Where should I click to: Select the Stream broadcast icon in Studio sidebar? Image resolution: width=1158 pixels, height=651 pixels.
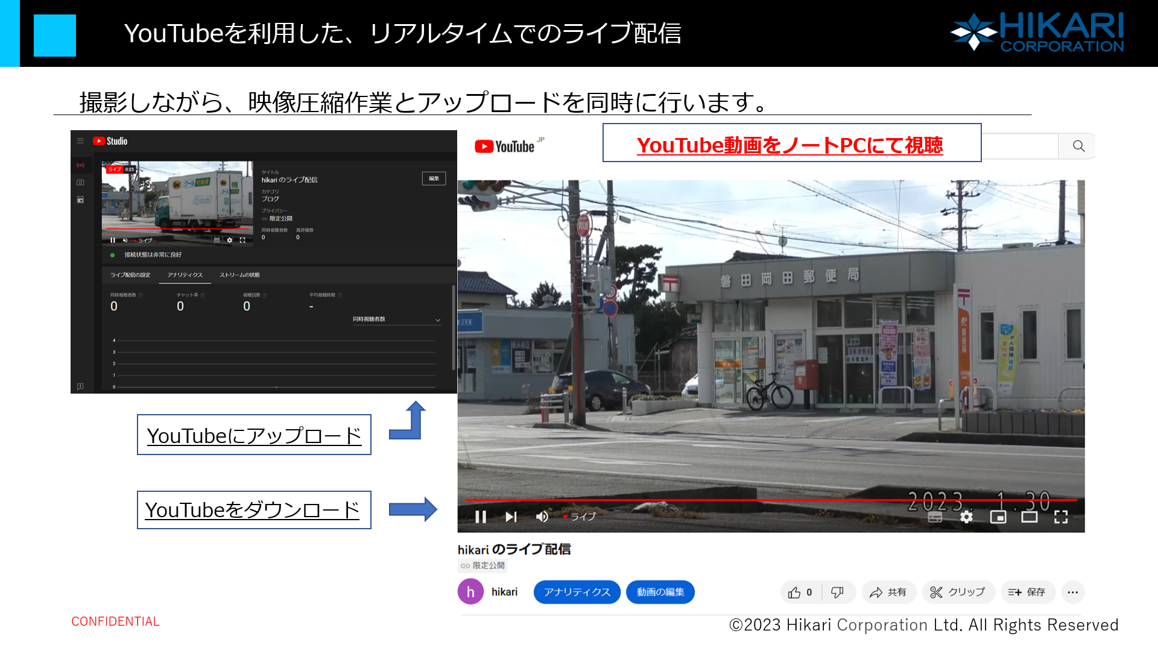pos(80,165)
